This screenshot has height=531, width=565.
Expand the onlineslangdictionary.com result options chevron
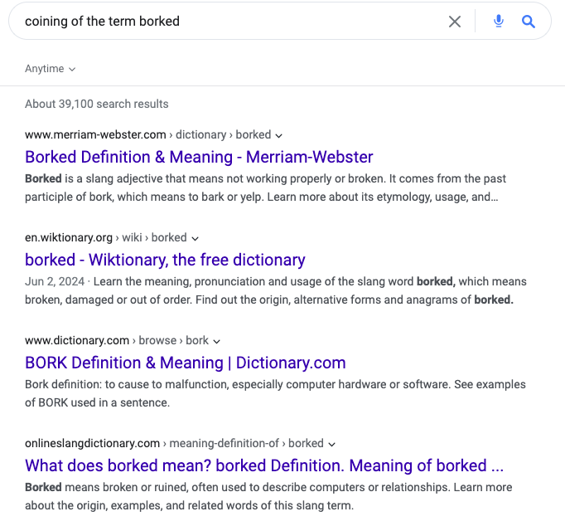pos(332,445)
